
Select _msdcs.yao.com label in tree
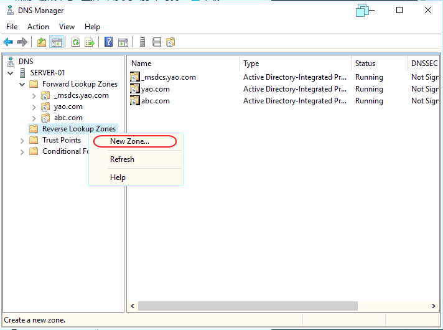[82, 96]
